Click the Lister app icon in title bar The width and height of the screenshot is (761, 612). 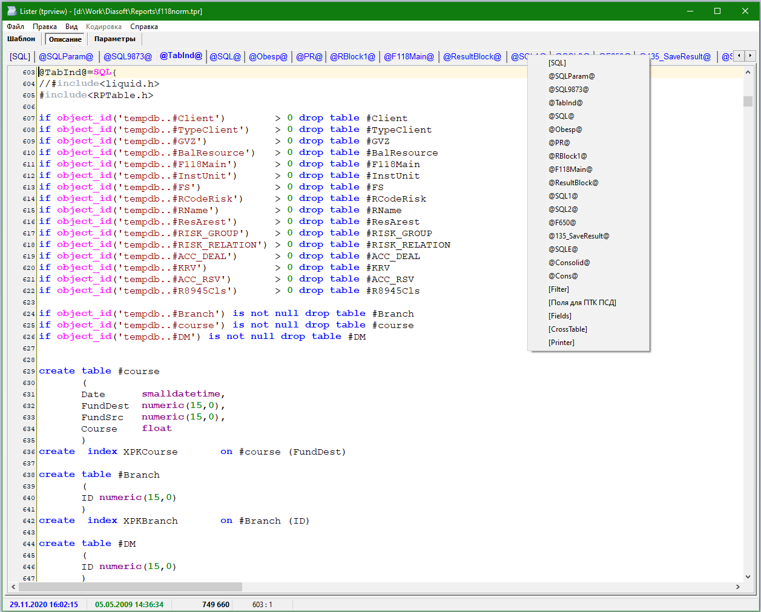pyautogui.click(x=12, y=11)
